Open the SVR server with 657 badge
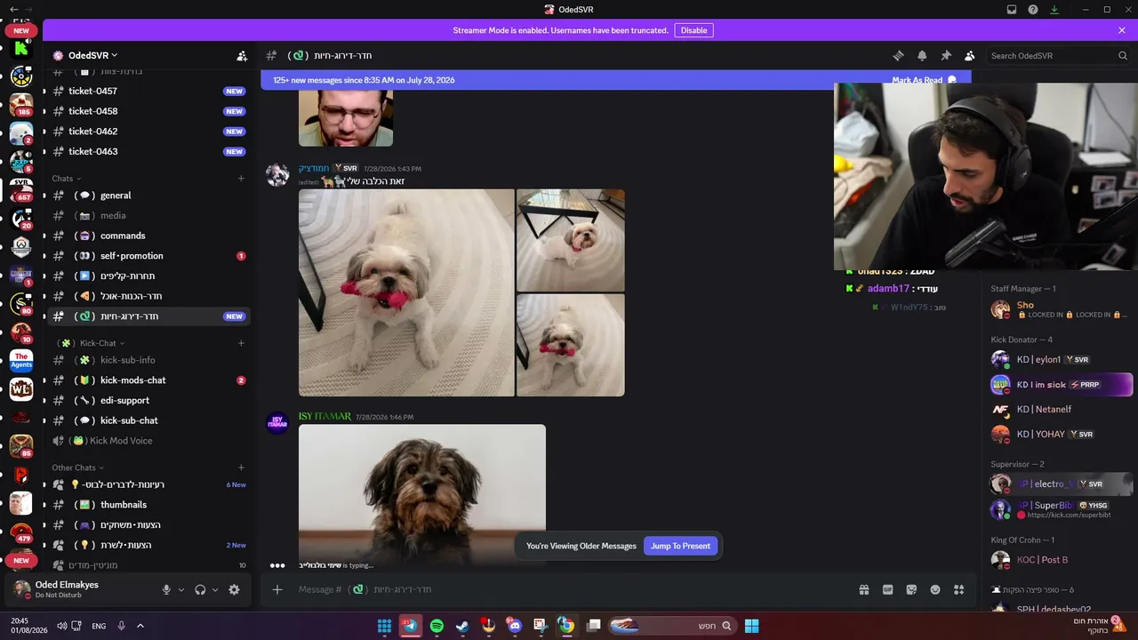The width and height of the screenshot is (1138, 640). (21, 188)
